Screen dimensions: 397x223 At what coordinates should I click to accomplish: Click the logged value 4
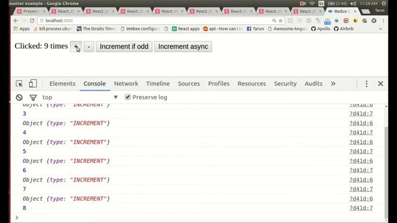(x=24, y=133)
